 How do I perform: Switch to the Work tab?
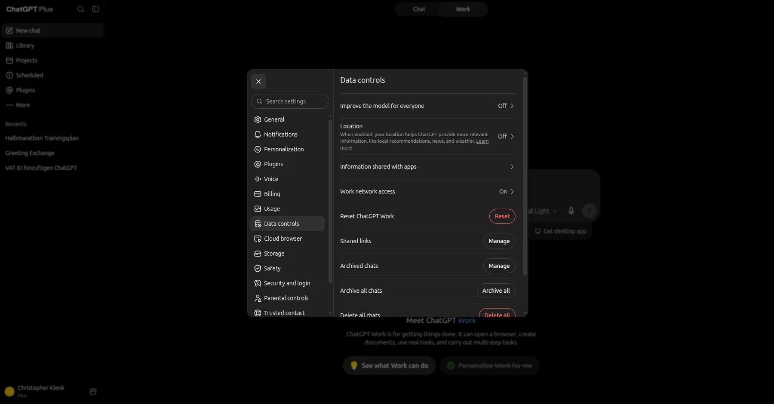pyautogui.click(x=463, y=9)
